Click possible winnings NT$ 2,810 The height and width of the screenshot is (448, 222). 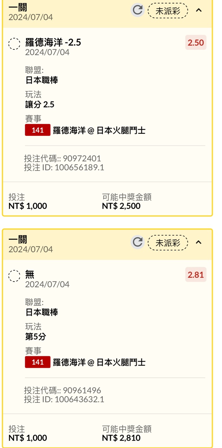(121, 438)
